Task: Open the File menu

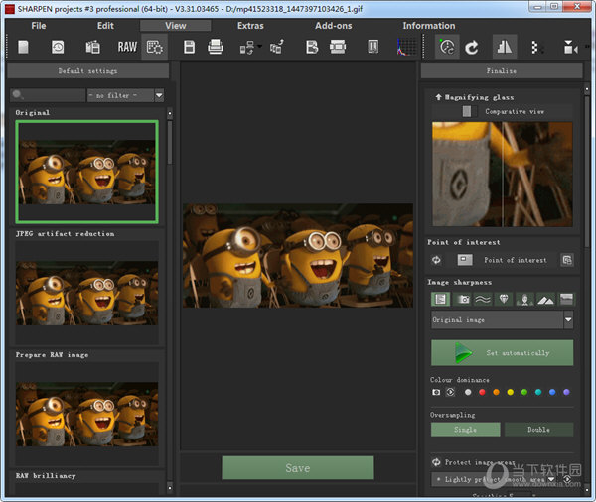Action: (x=39, y=26)
